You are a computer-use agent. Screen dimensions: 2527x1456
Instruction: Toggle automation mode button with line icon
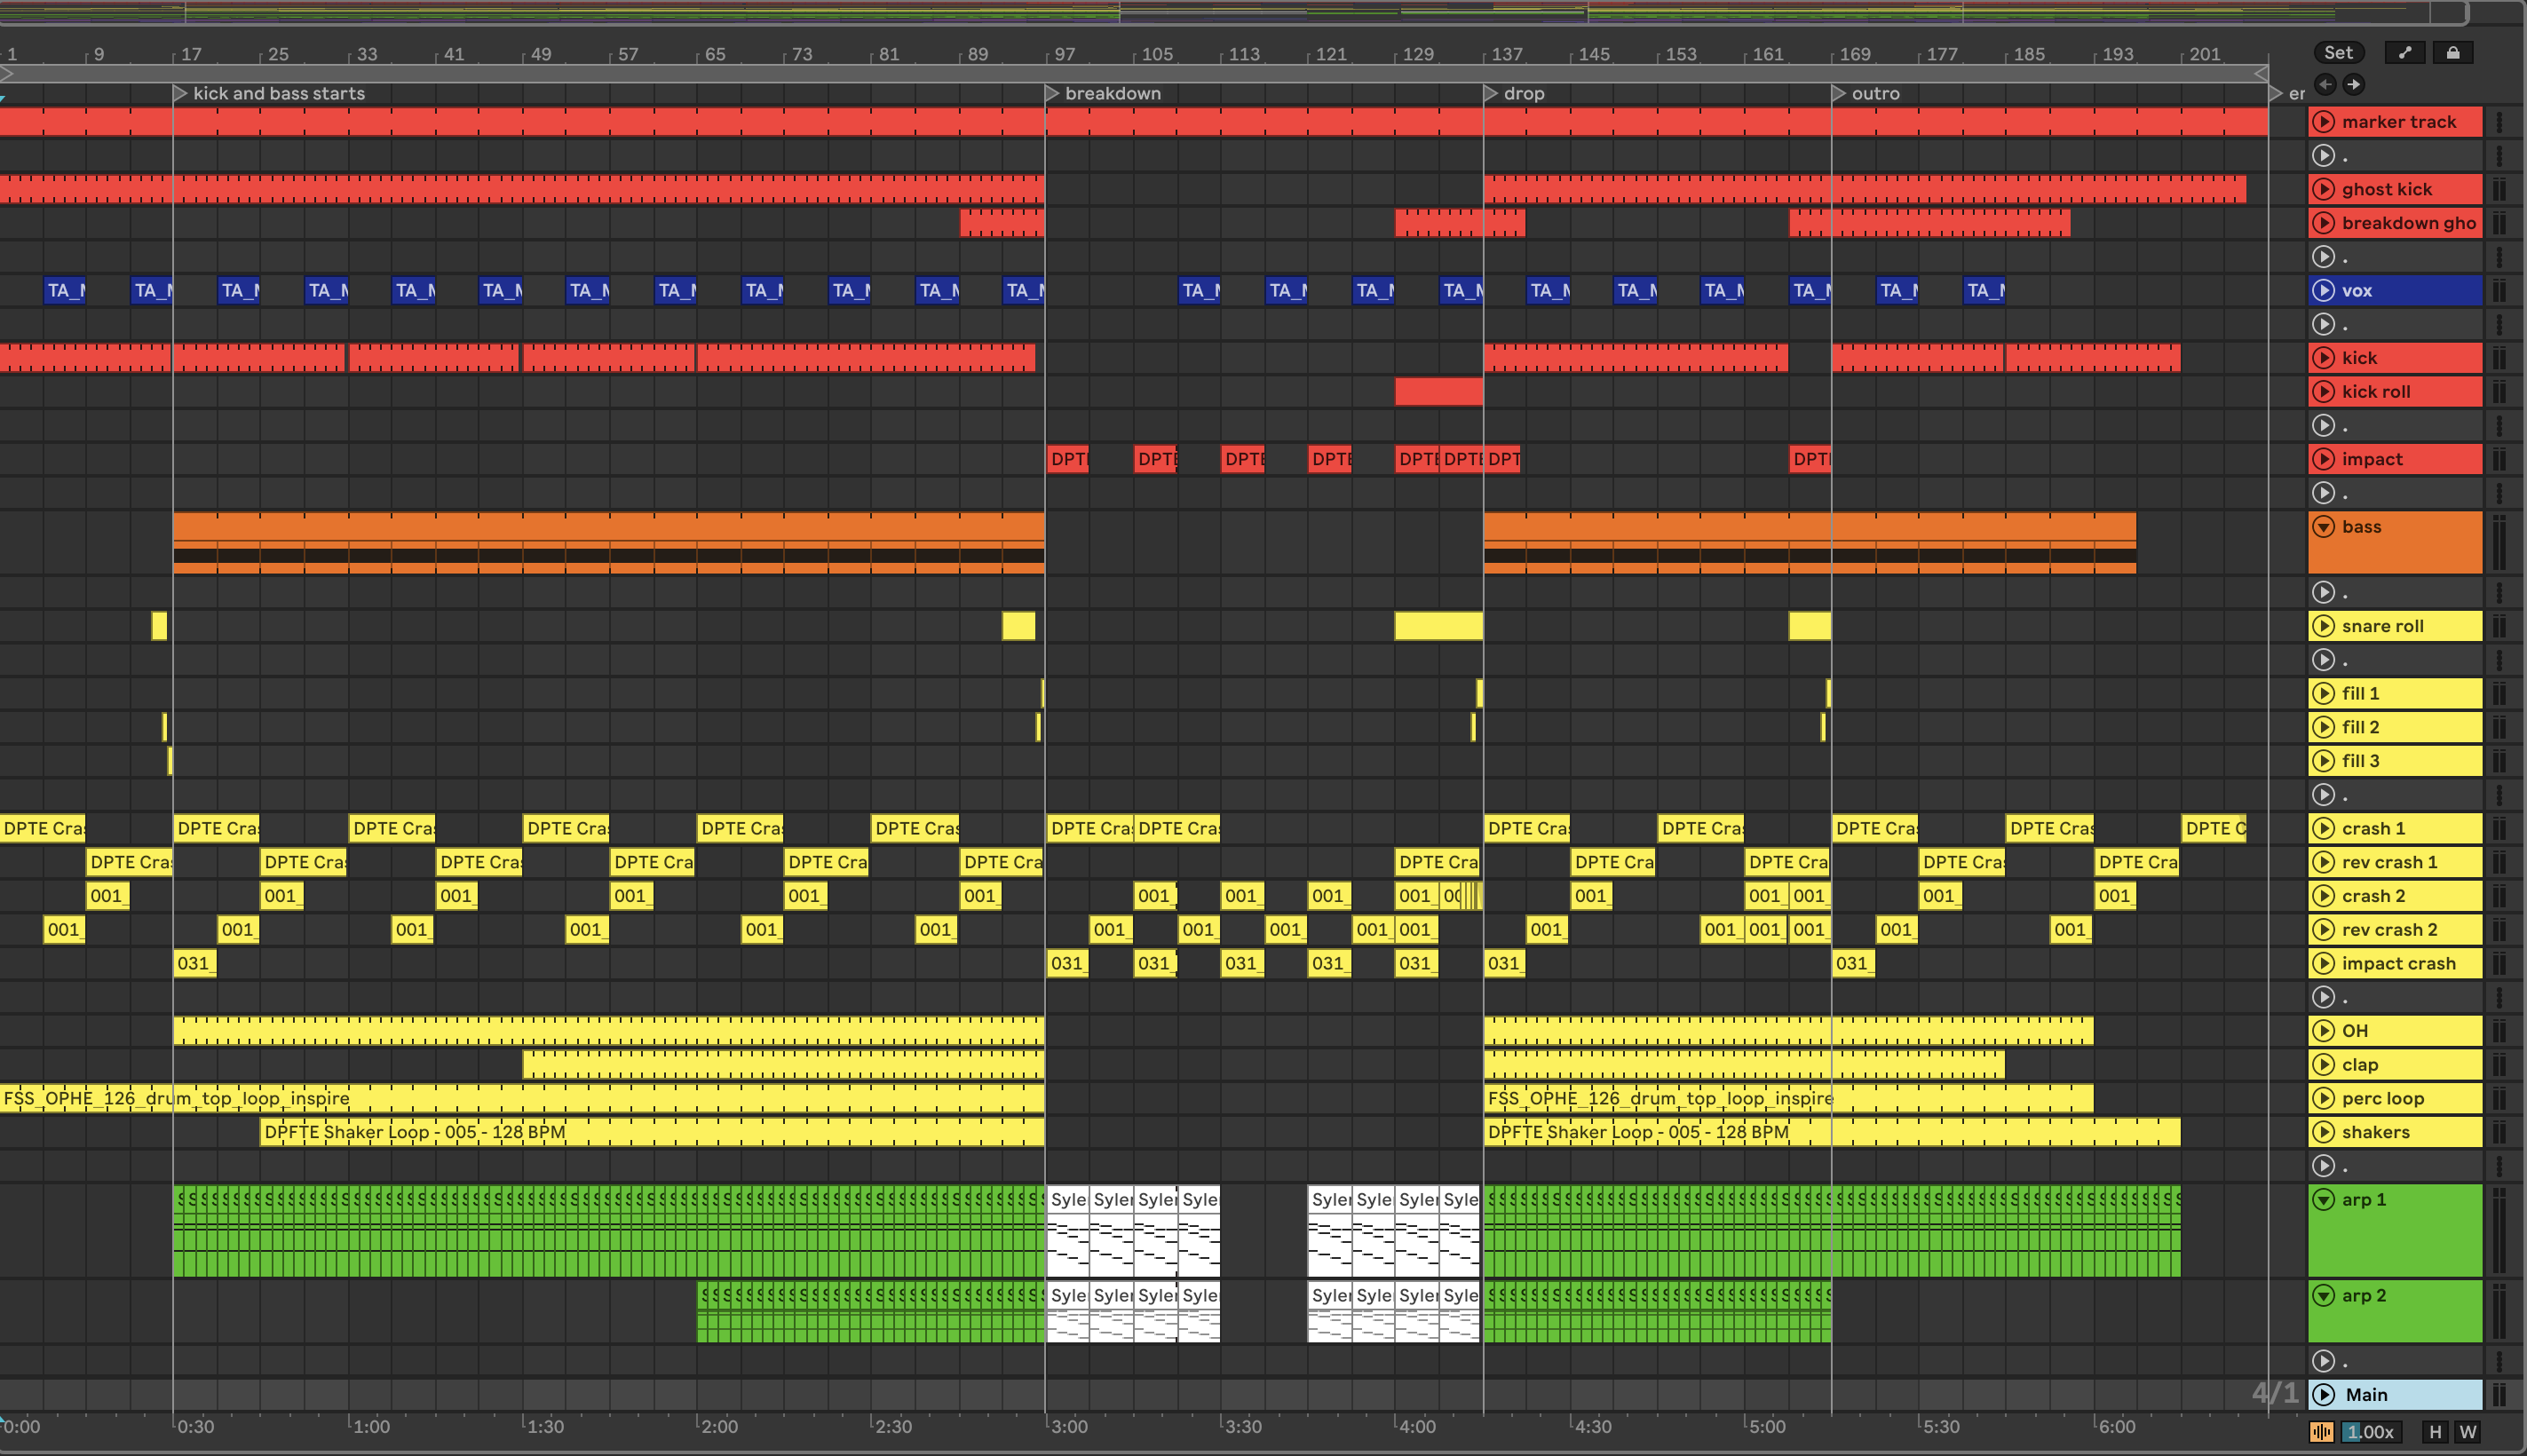[x=2405, y=53]
